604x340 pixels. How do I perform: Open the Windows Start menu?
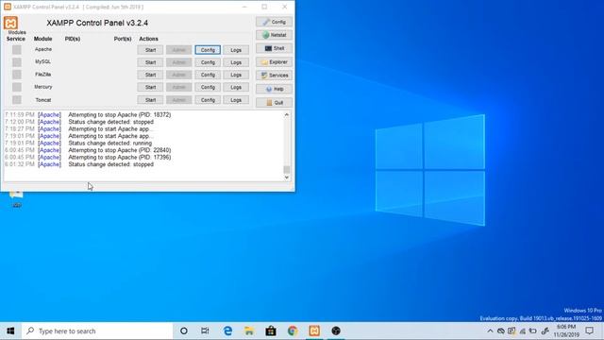click(10, 331)
